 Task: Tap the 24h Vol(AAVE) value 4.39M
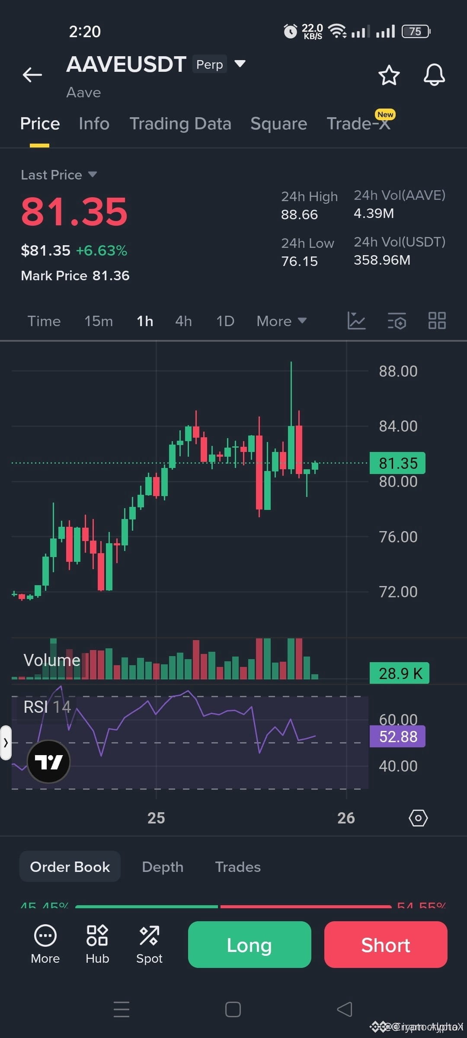click(x=374, y=213)
